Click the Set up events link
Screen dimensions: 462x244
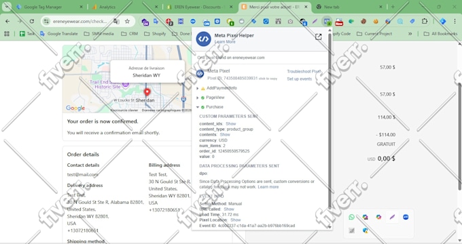click(x=300, y=79)
